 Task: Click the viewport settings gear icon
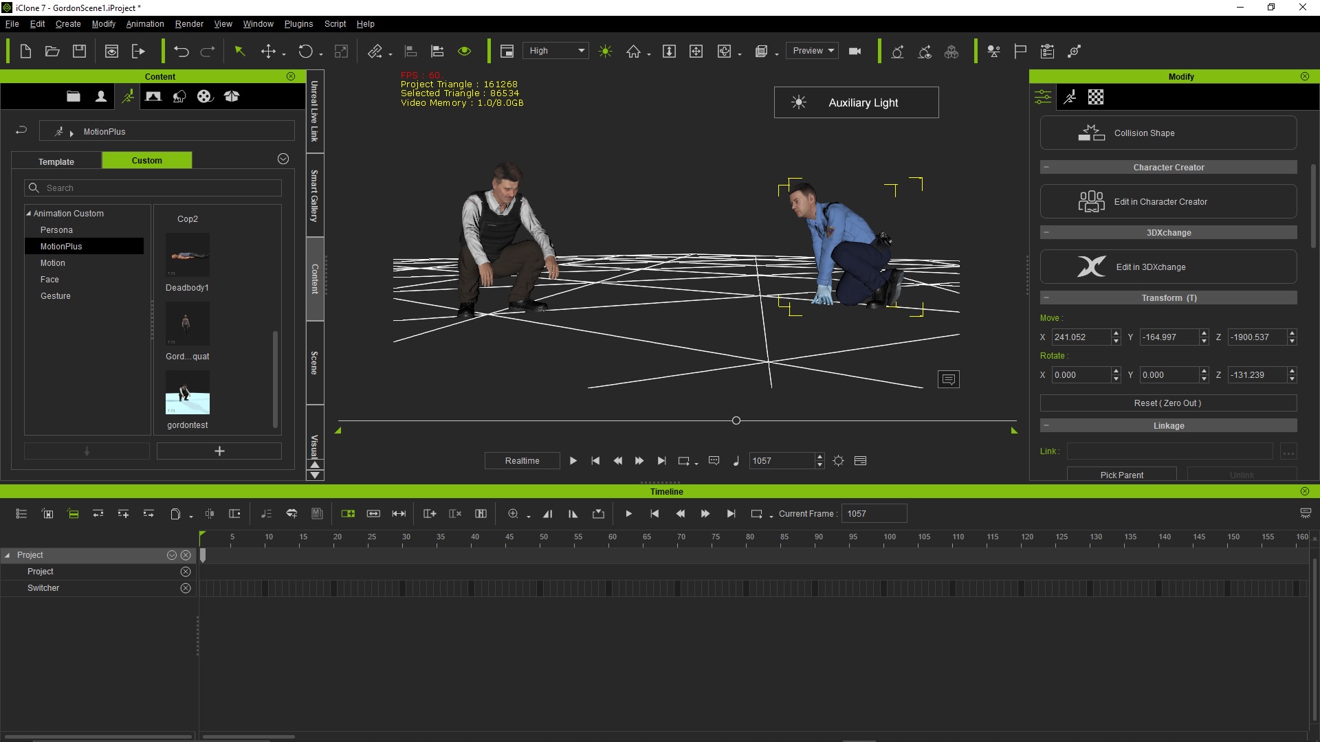[x=838, y=461]
